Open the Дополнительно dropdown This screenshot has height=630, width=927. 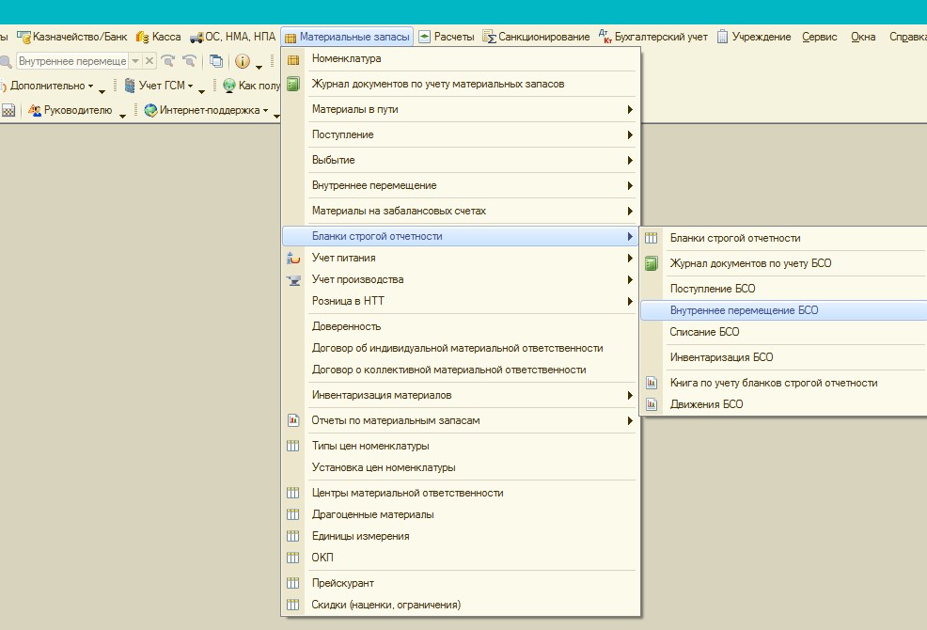pos(52,87)
